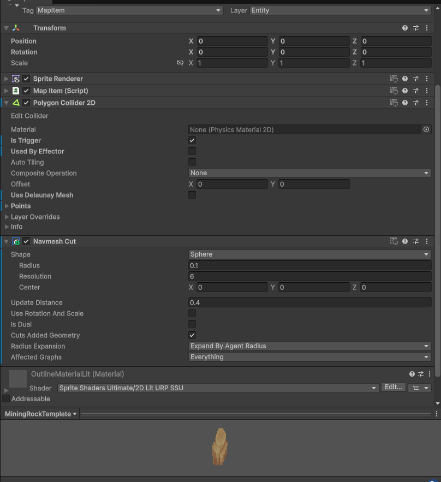Screen dimensions: 441x482
Task: Click Edit Collider in Polygon Collider 2D
Action: pyautogui.click(x=29, y=116)
